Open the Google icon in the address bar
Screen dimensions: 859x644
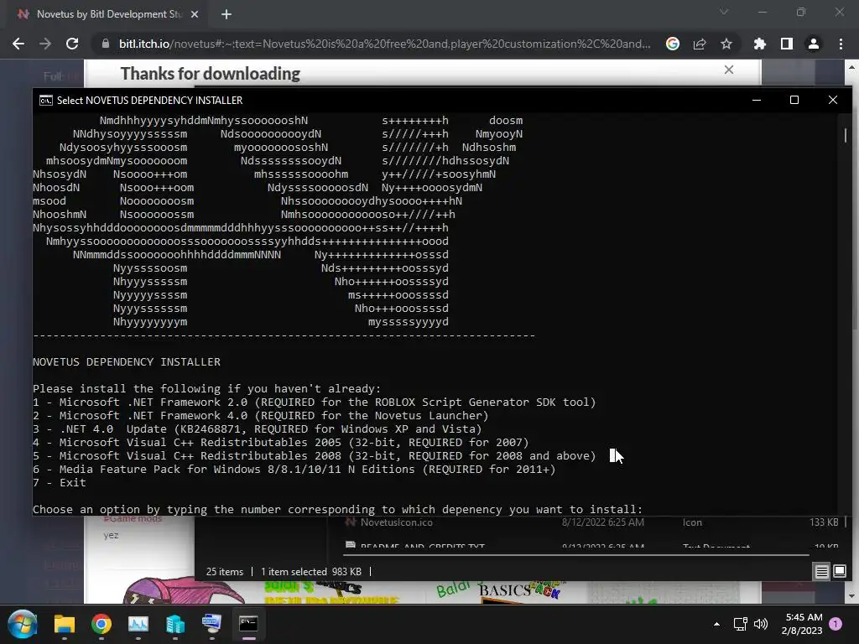(x=673, y=44)
